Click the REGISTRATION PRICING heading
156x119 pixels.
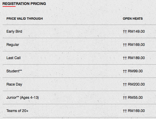point(24,4)
